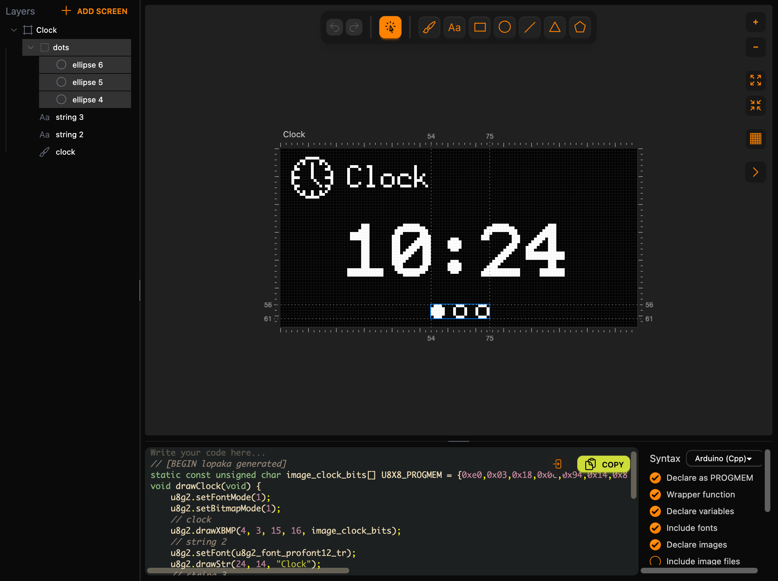778x581 pixels.
Task: Toggle the pixel grid icon
Action: (x=755, y=139)
